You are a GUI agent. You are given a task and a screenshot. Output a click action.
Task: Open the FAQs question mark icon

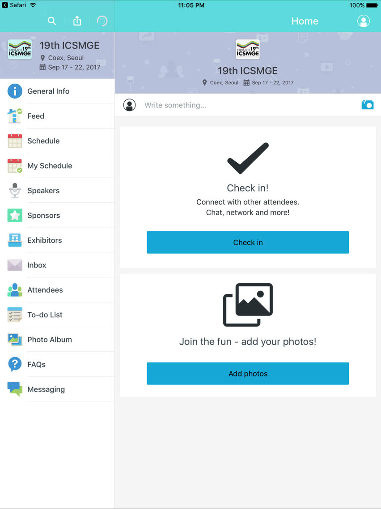(15, 364)
